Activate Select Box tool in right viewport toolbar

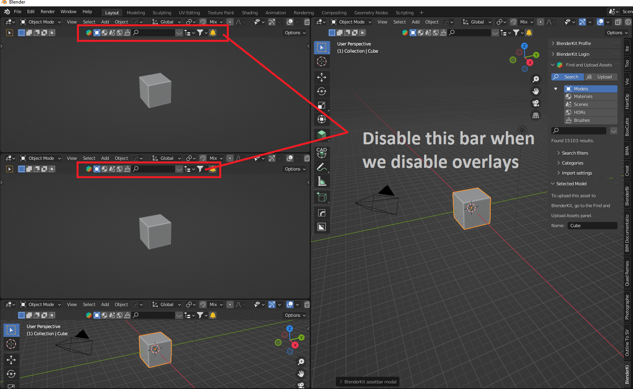pyautogui.click(x=322, y=47)
